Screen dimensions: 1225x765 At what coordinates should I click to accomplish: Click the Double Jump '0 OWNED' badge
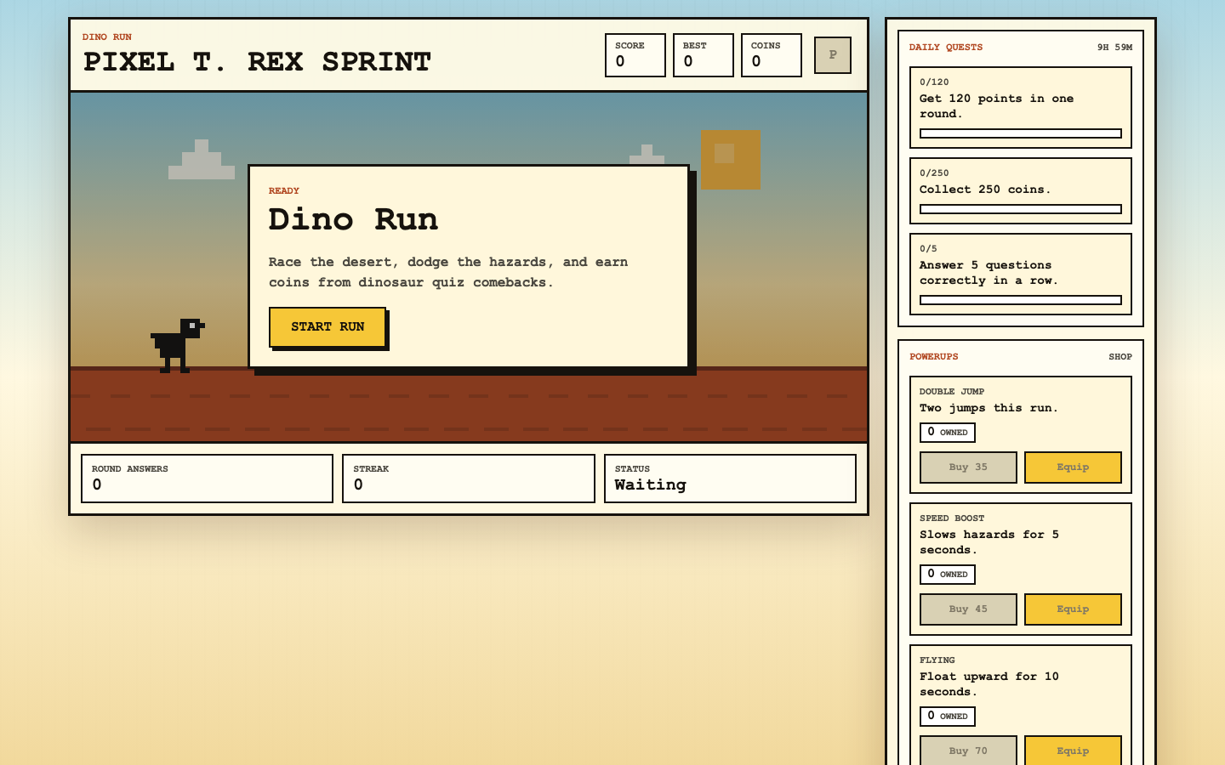(948, 433)
